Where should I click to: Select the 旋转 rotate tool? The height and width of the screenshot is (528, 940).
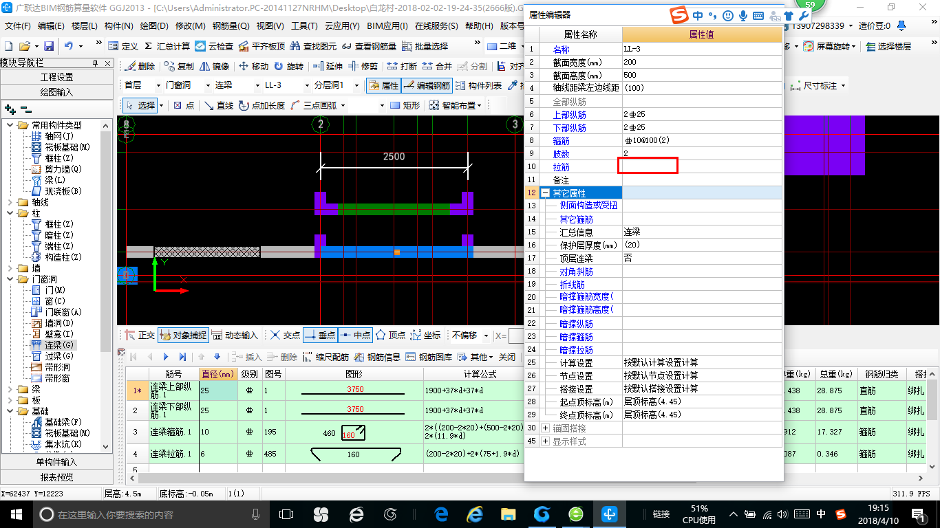(x=288, y=67)
